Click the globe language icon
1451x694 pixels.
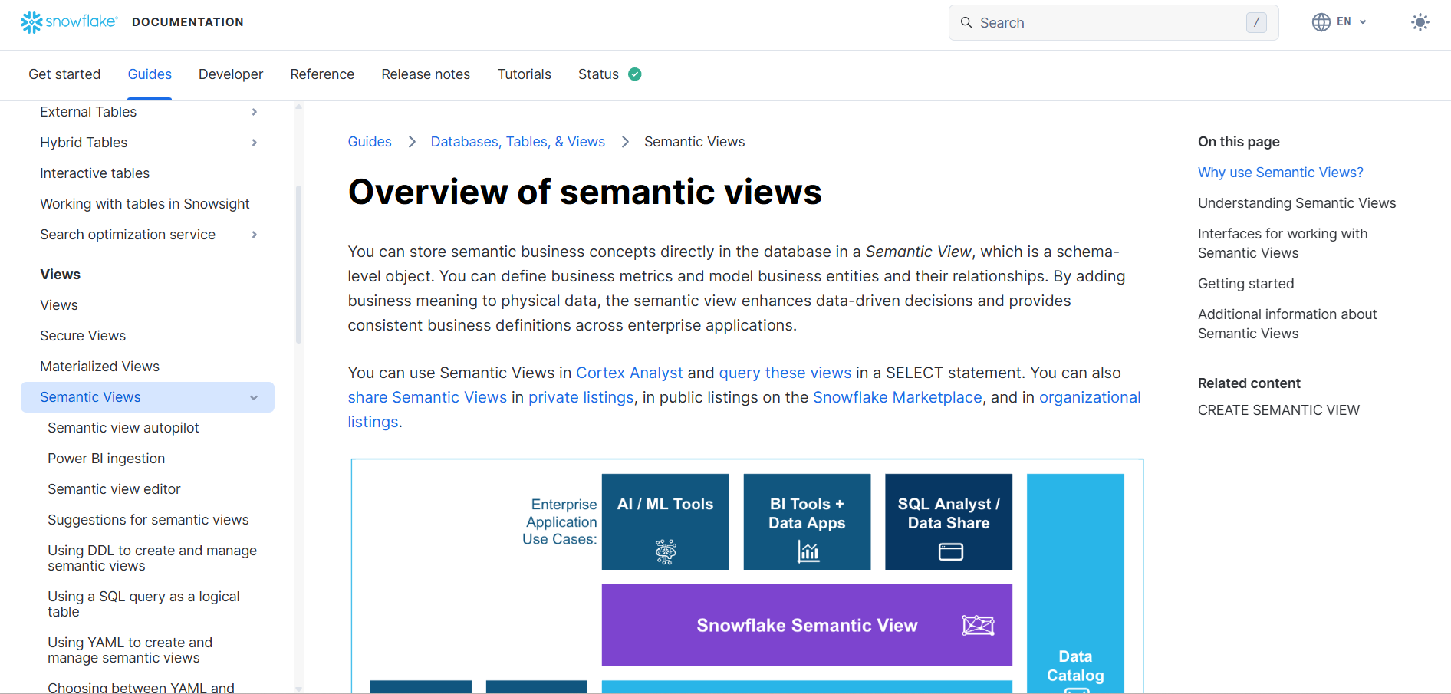click(1321, 22)
